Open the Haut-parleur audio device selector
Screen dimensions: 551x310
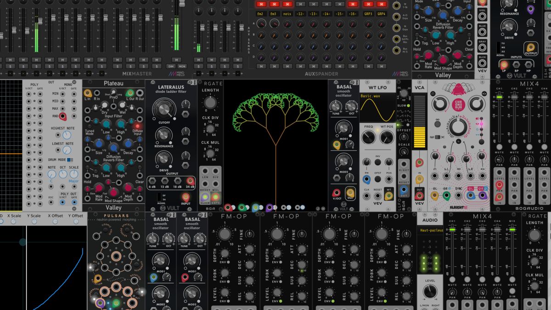tap(430, 231)
